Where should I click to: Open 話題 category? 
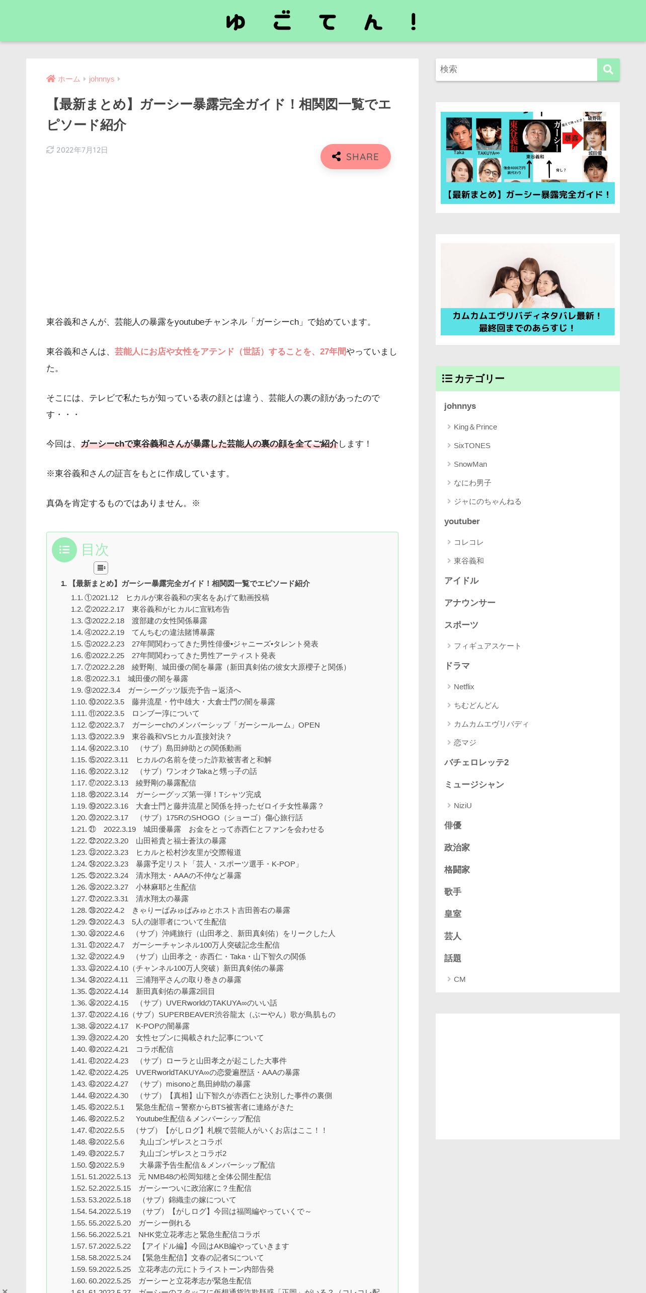tap(453, 958)
